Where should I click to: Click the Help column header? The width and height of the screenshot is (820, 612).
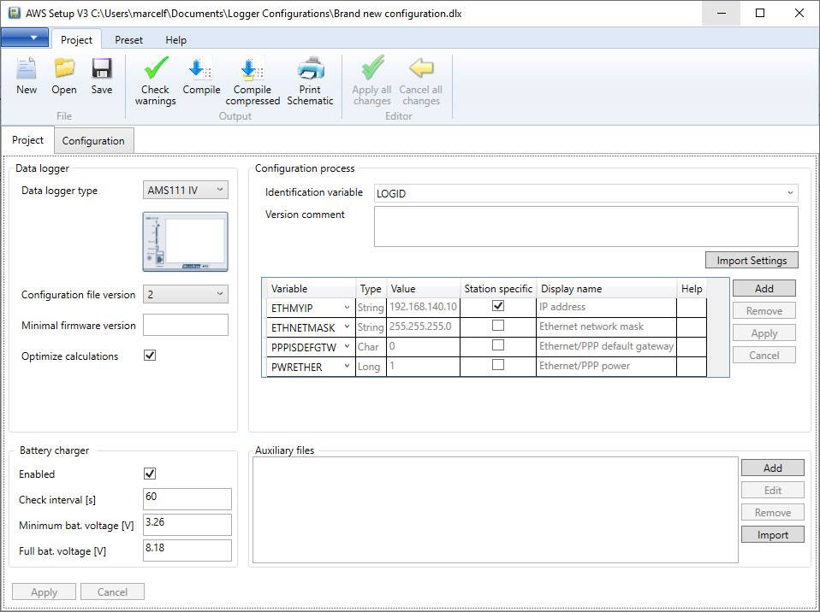[x=692, y=289]
